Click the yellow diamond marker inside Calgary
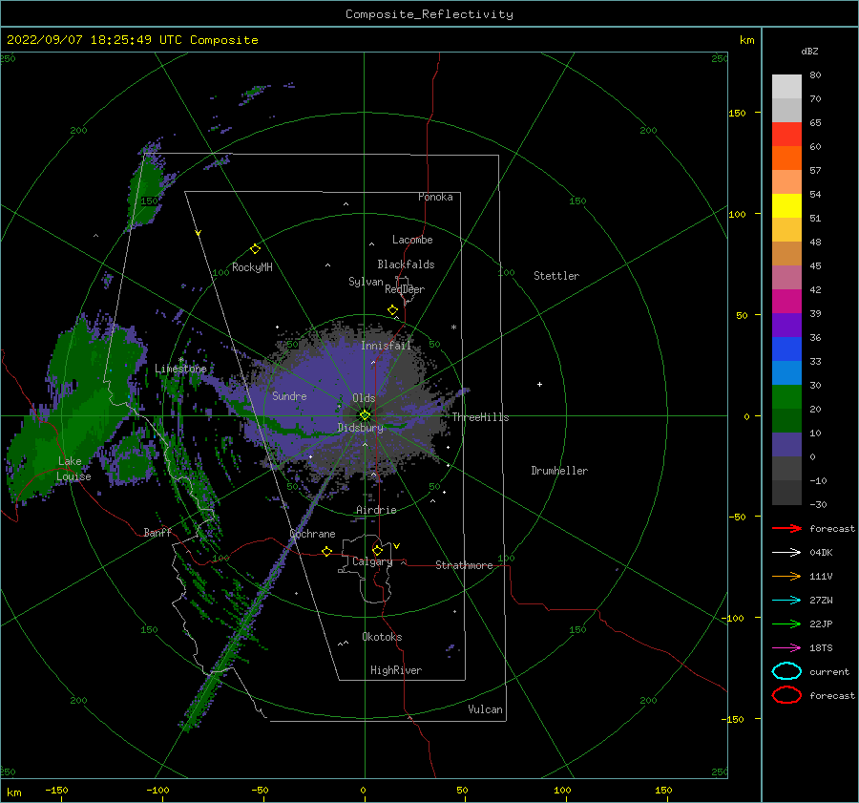The height and width of the screenshot is (803, 859). [377, 550]
